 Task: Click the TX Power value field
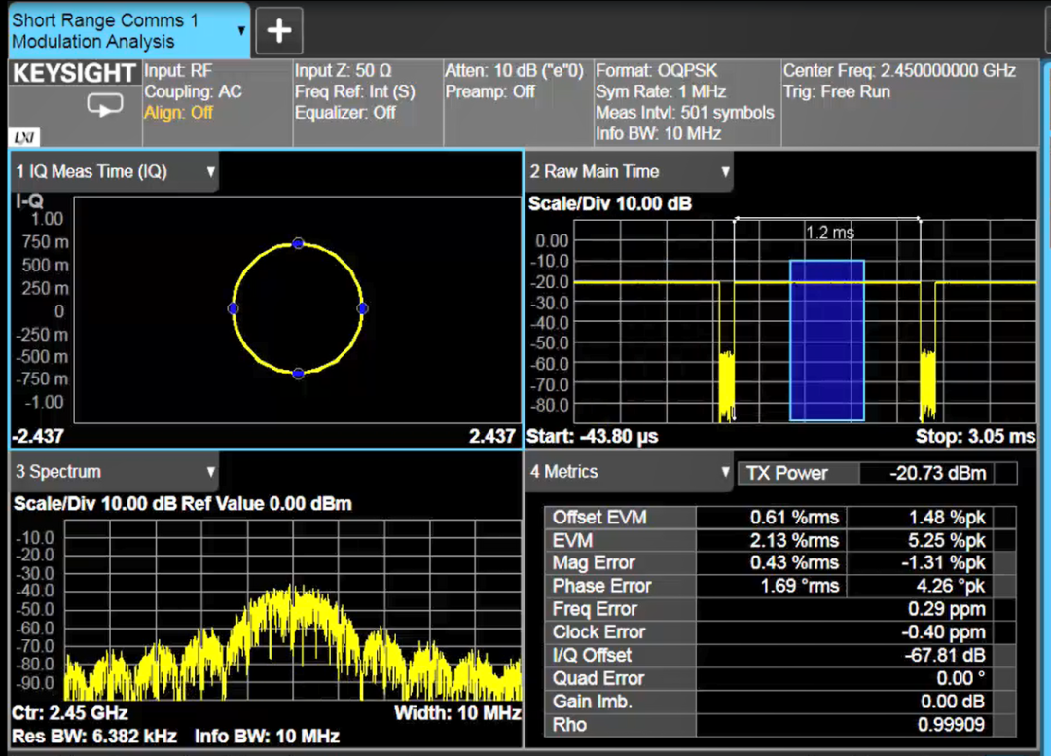click(938, 474)
